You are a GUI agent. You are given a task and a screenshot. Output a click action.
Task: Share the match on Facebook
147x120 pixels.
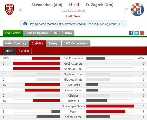(x=131, y=33)
